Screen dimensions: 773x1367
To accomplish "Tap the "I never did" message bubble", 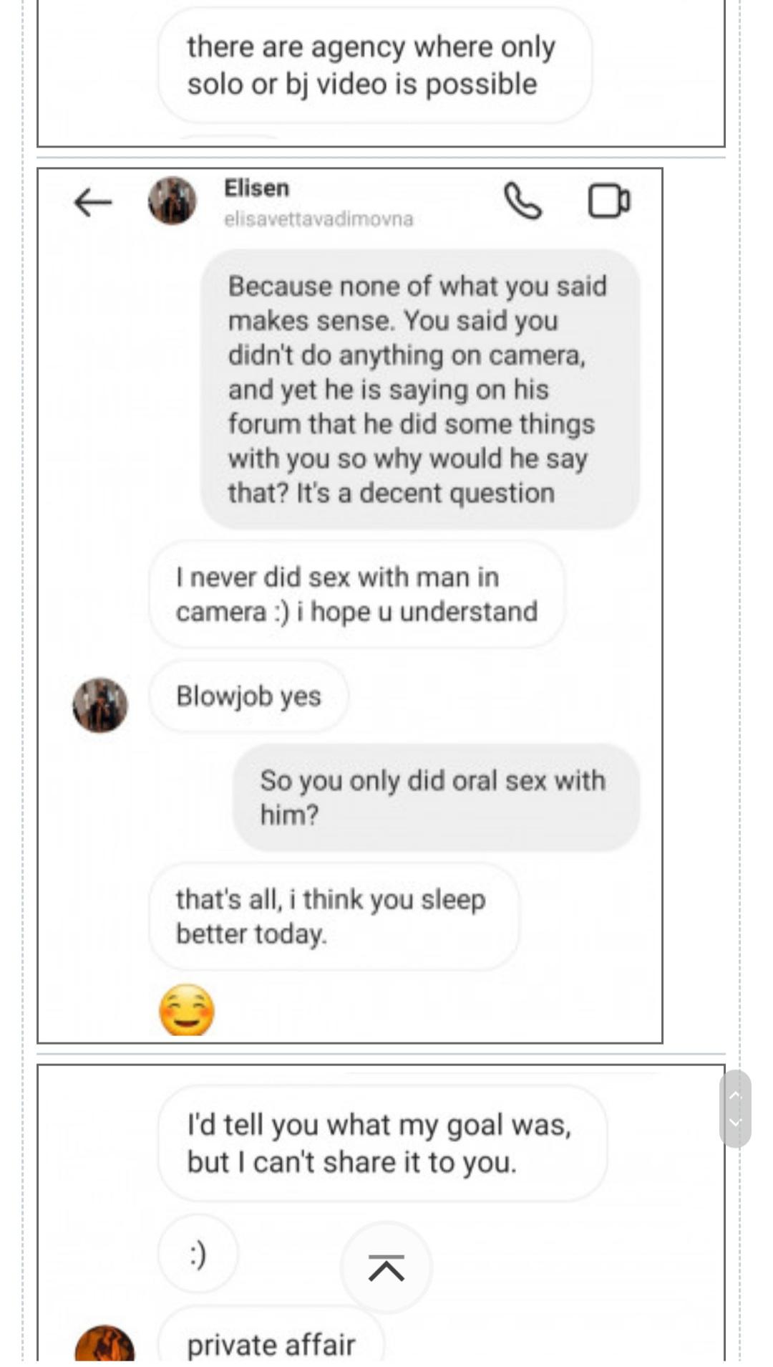I will click(356, 594).
